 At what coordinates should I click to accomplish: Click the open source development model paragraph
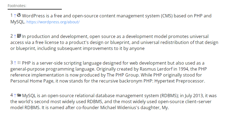point(114,42)
